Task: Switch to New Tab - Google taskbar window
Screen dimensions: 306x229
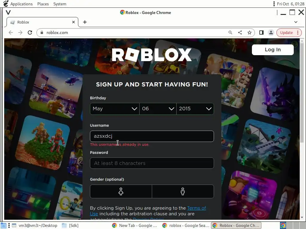Action: [x=135, y=225]
